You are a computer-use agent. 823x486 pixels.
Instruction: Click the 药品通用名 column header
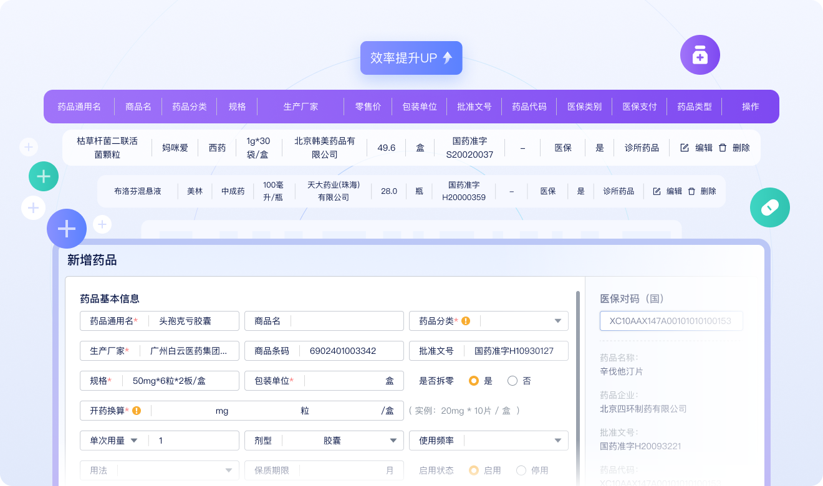[x=79, y=107]
